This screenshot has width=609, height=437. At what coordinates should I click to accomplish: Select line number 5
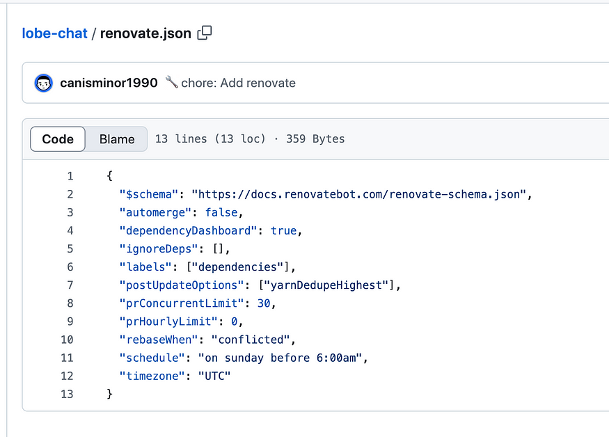pyautogui.click(x=70, y=248)
